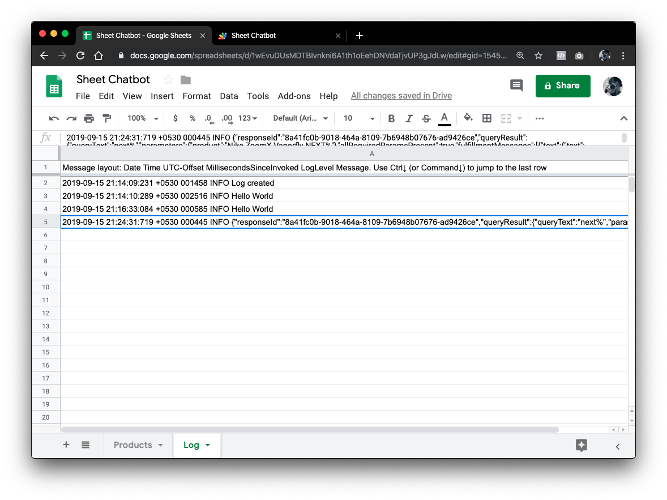Select the cell with 'INFO Log created'

344,183
